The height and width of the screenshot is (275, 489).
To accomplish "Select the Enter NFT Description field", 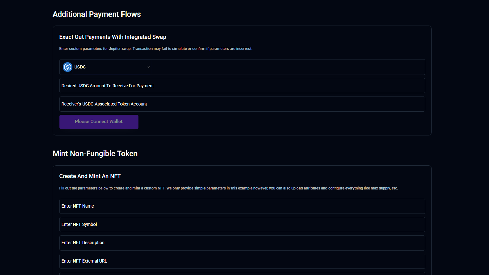I will click(242, 243).
